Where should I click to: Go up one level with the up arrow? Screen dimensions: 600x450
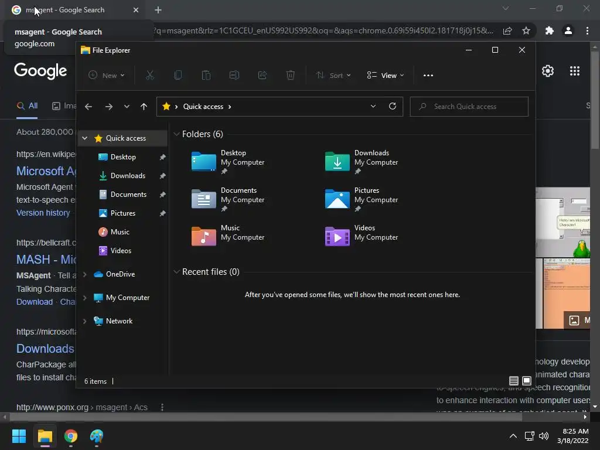(x=144, y=107)
